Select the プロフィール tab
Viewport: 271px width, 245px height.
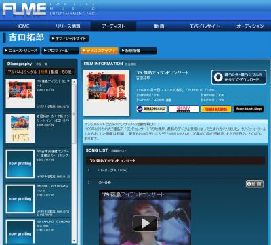tap(60, 51)
